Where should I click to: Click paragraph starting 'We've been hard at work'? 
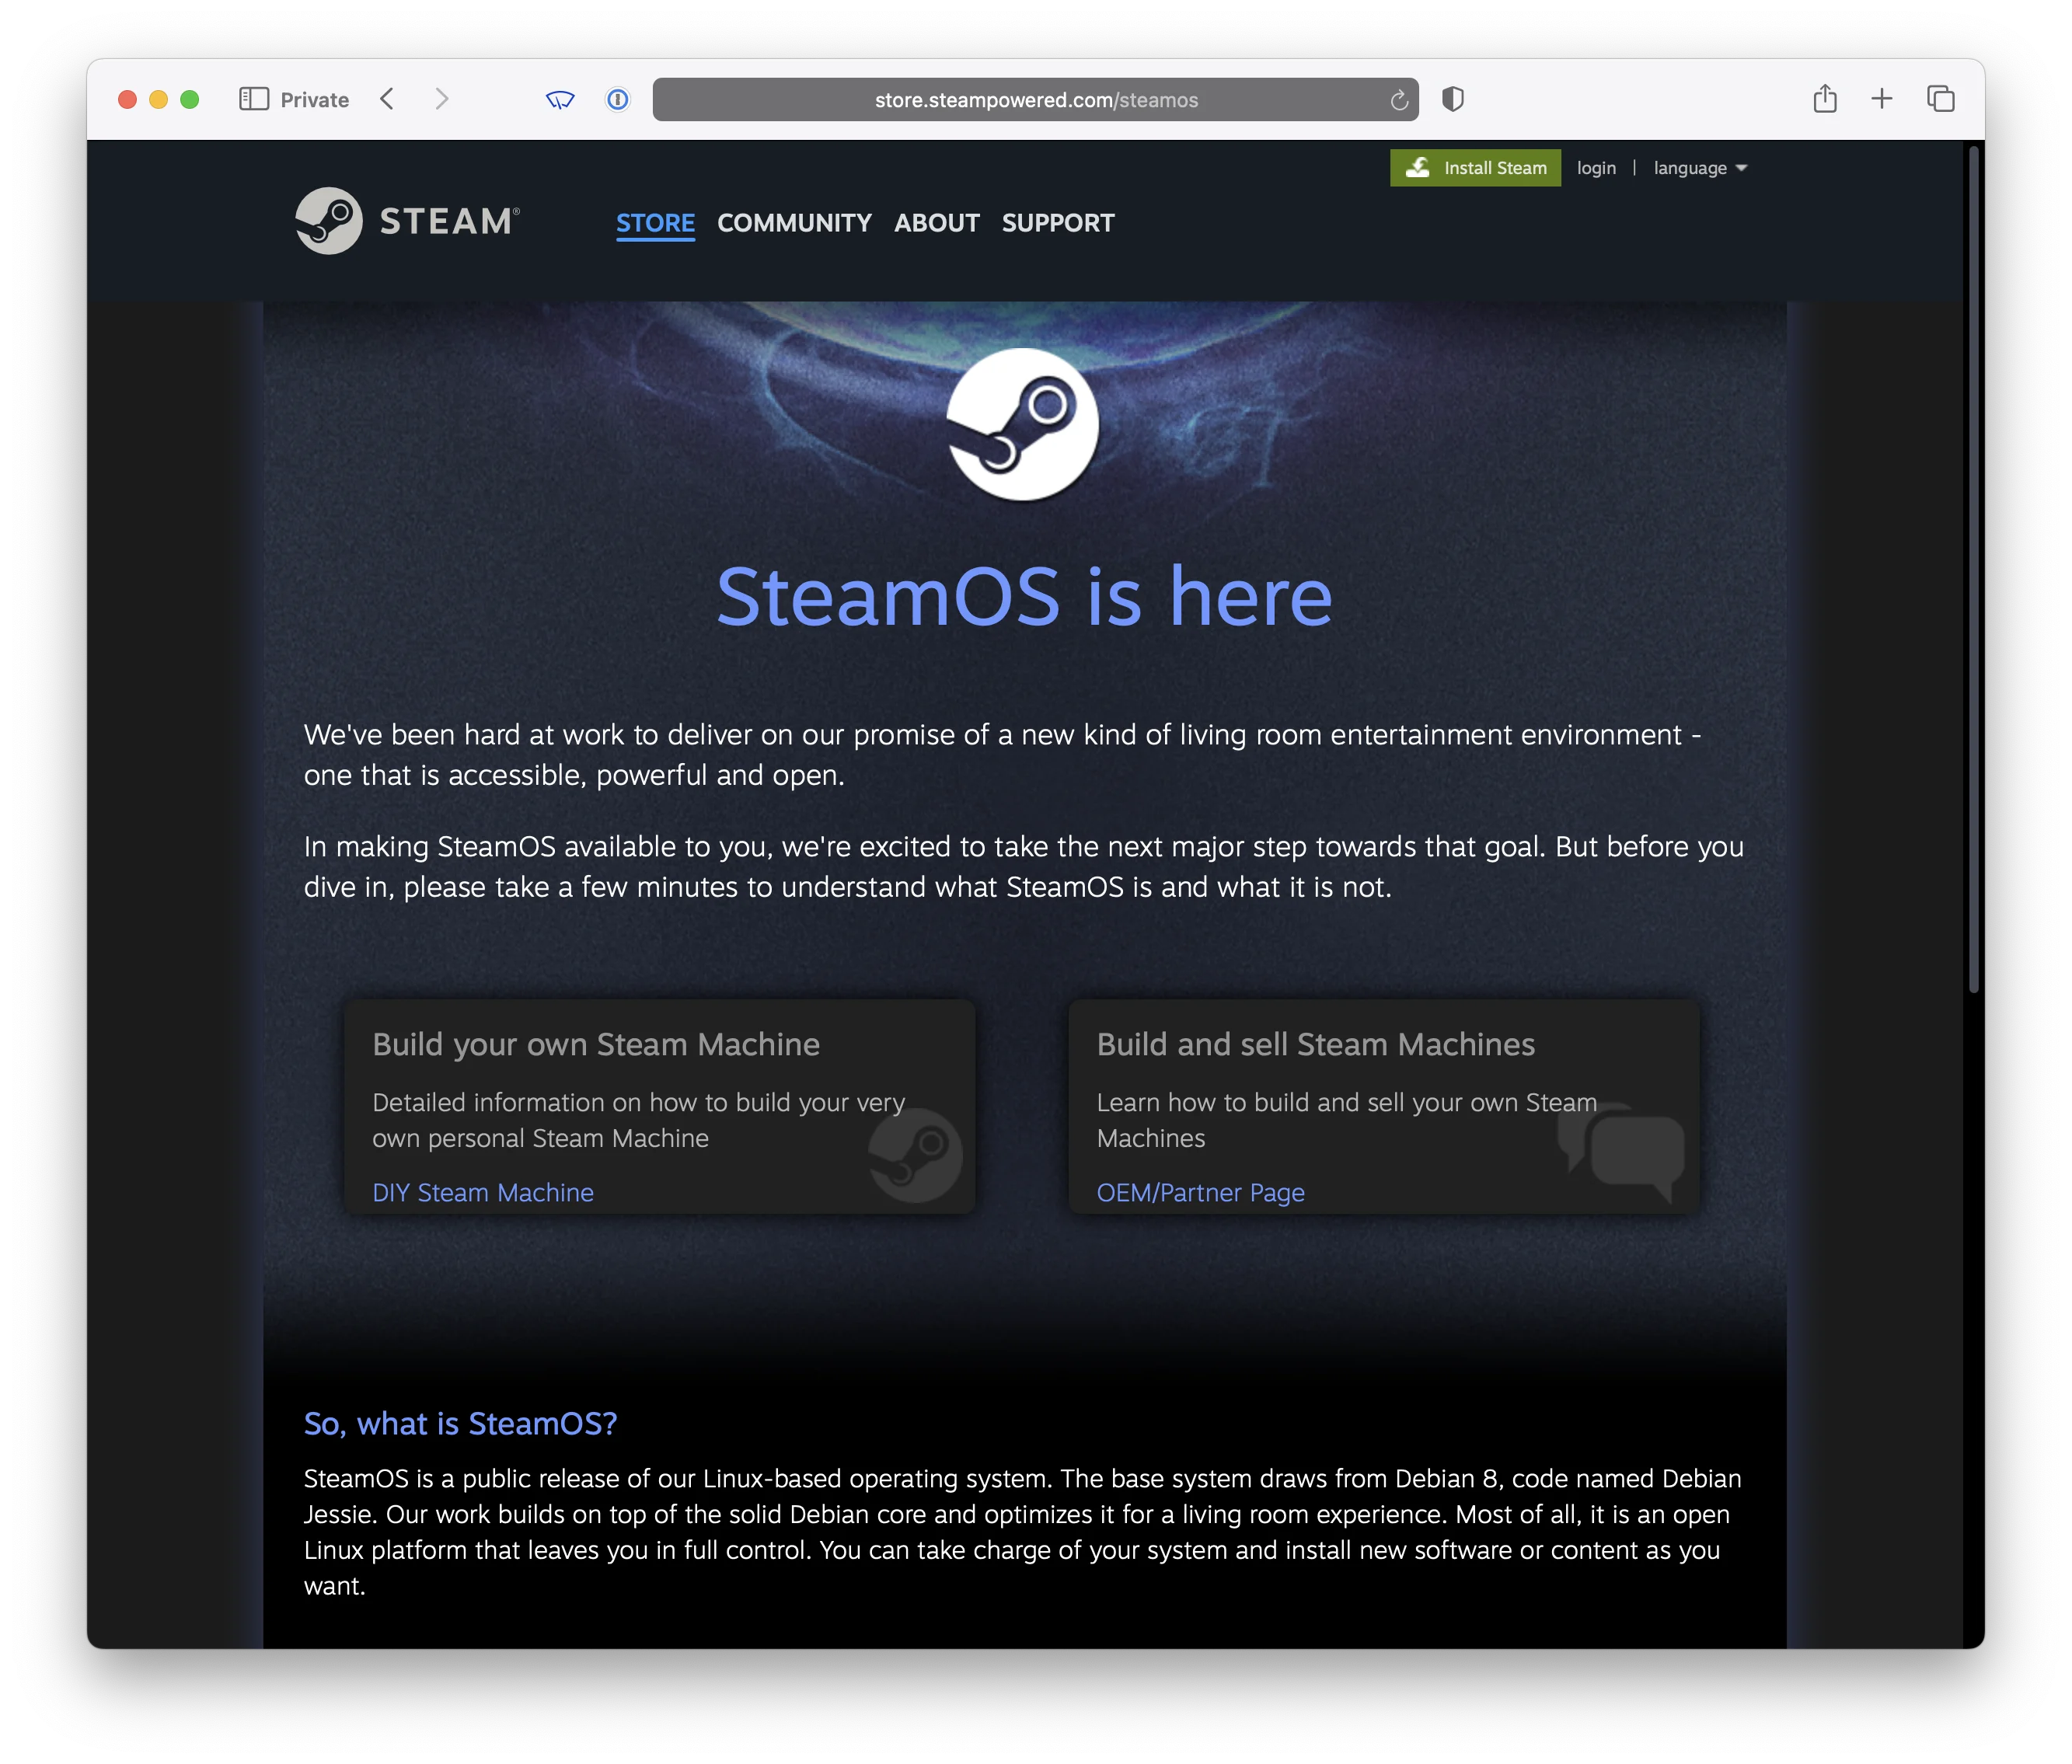pyautogui.click(x=1002, y=755)
